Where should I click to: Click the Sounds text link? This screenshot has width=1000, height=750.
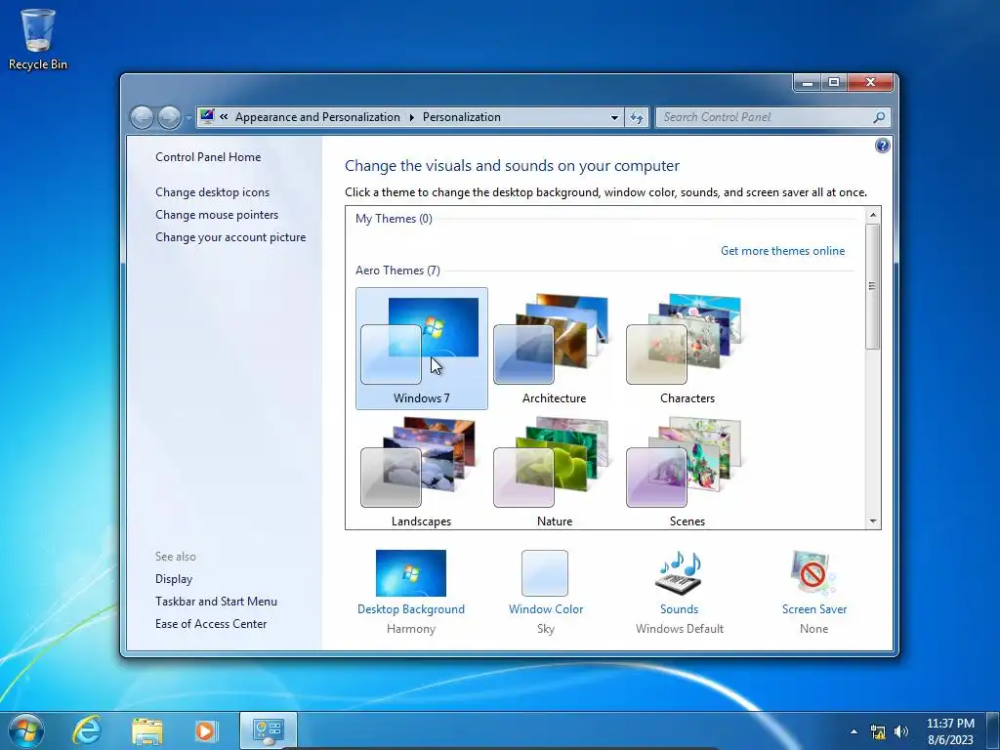pos(680,609)
